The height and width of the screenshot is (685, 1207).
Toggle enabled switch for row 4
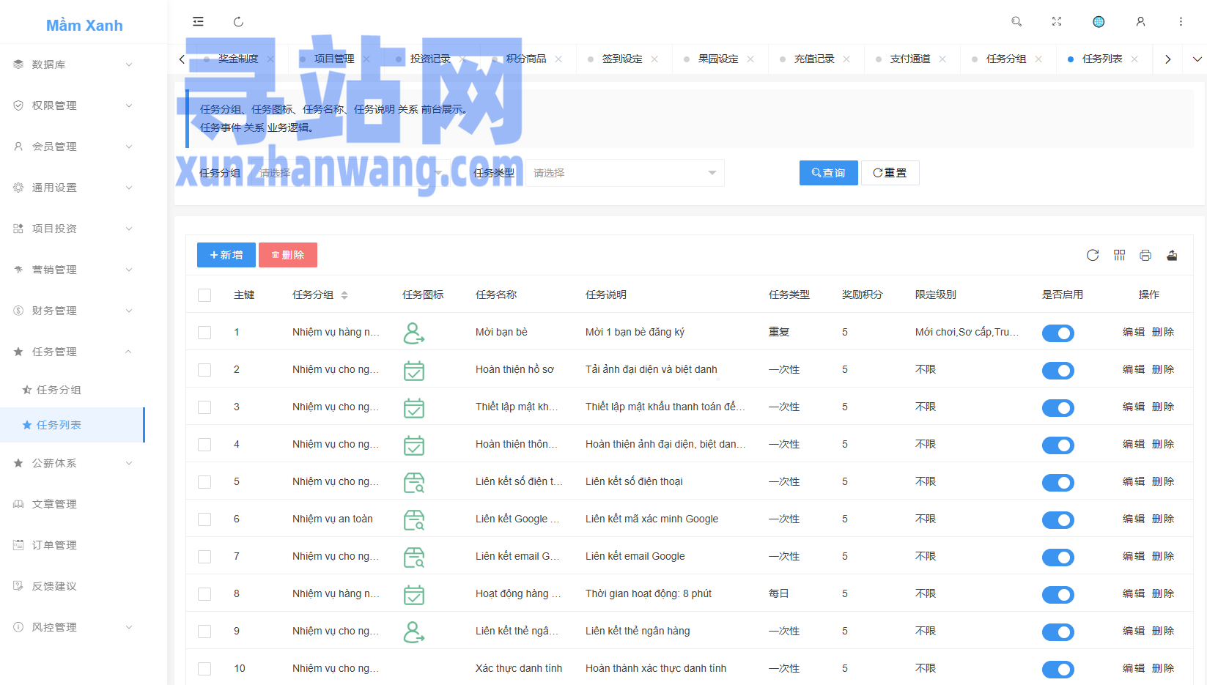click(1057, 445)
